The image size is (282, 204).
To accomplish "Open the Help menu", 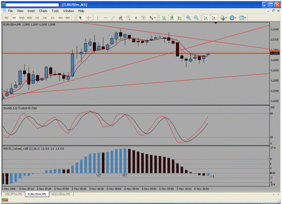I will 81,11.
